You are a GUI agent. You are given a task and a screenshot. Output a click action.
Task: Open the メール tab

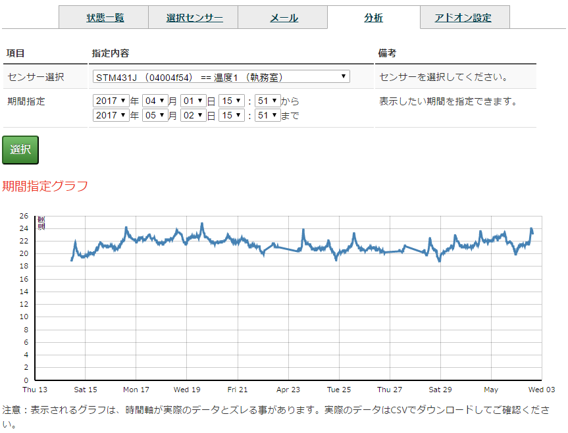tap(284, 17)
